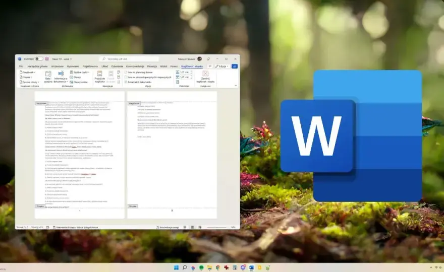Viewport: 444px width, 272px height.
Task: Click the footer position from bottom field
Action: (x=184, y=77)
